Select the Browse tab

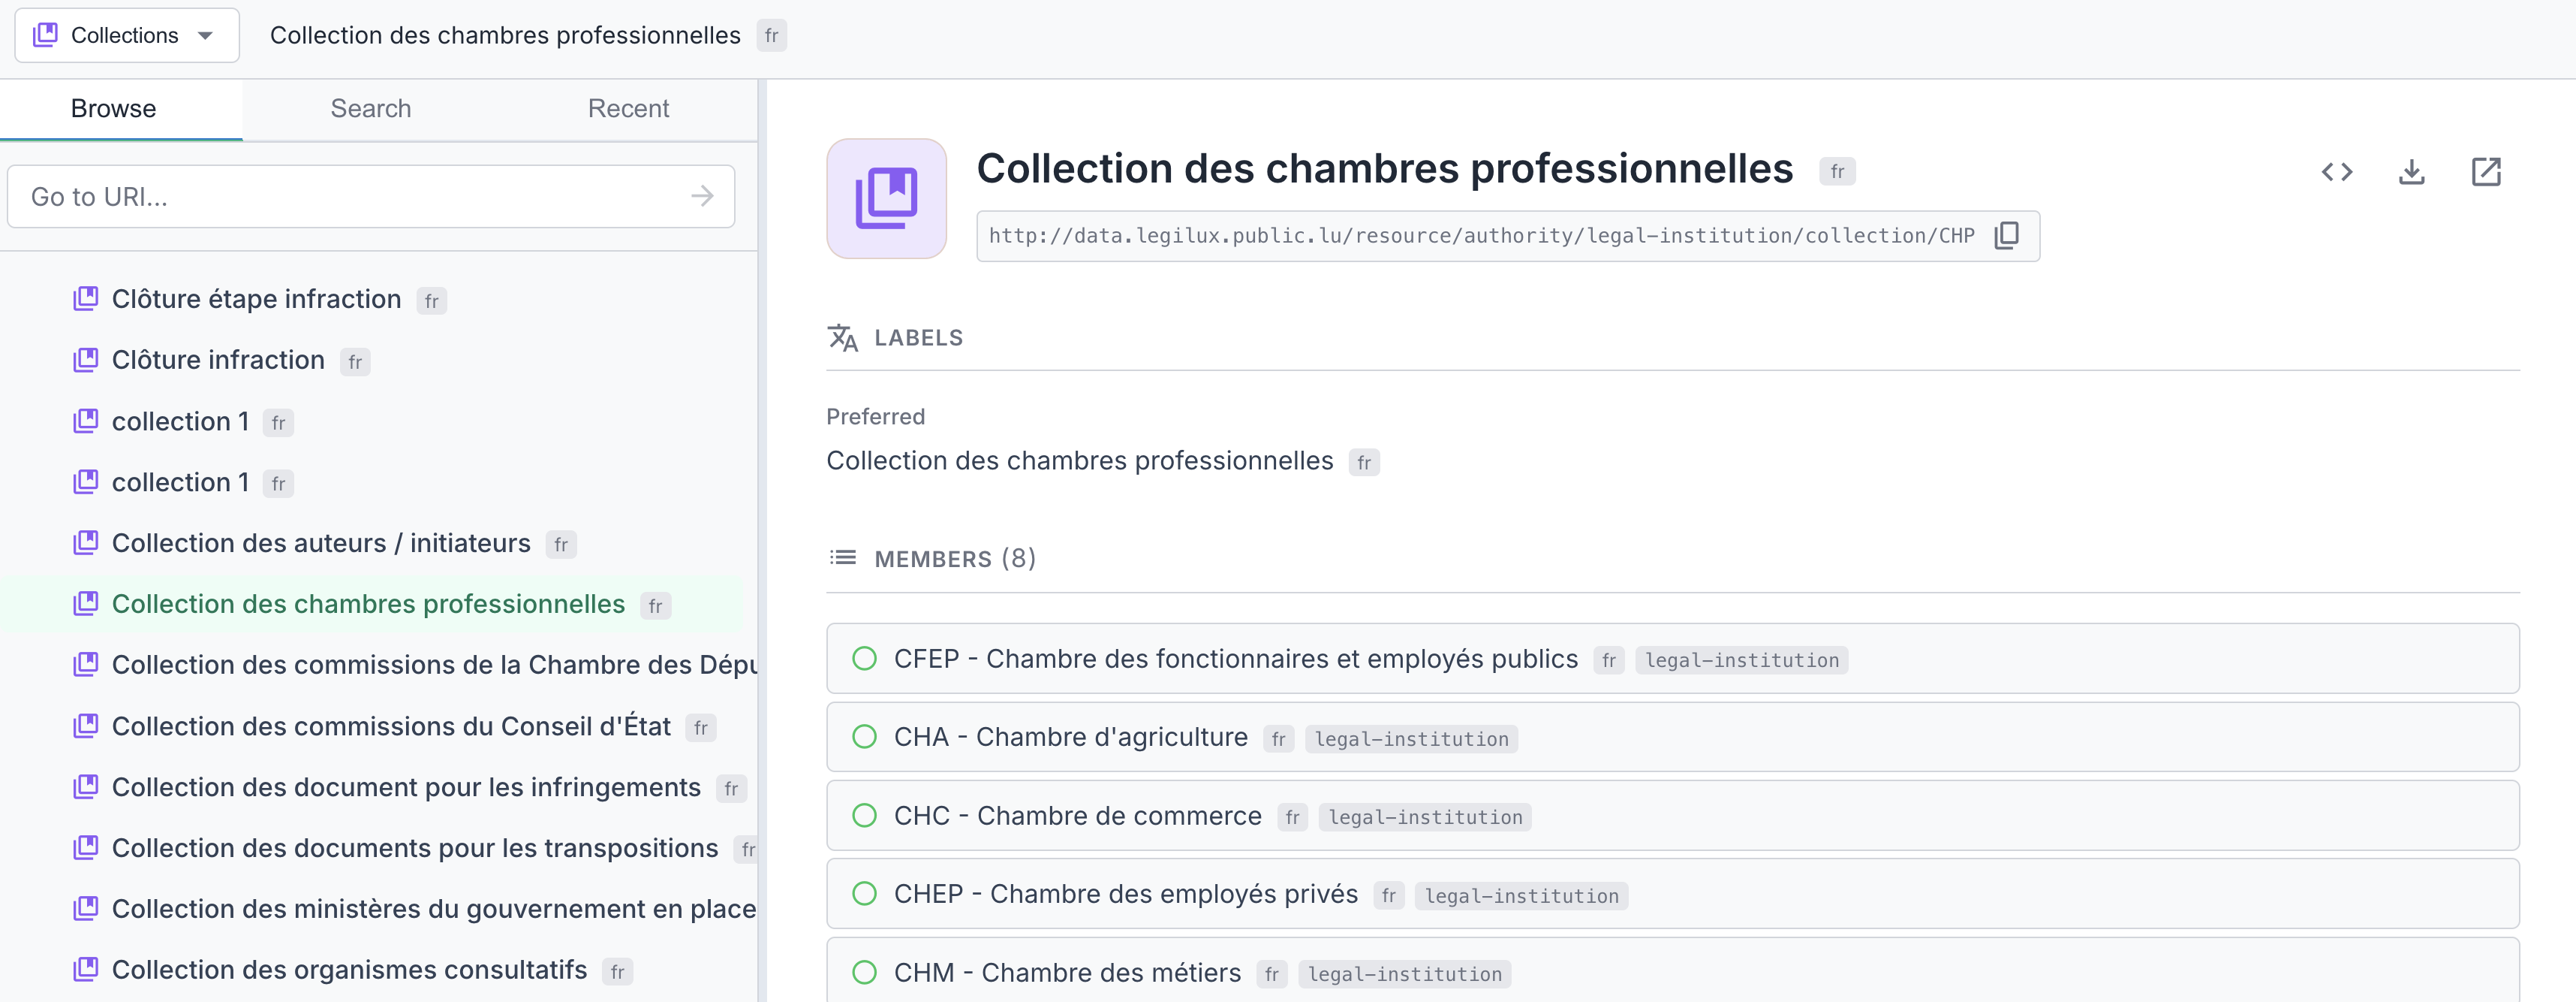pyautogui.click(x=113, y=108)
